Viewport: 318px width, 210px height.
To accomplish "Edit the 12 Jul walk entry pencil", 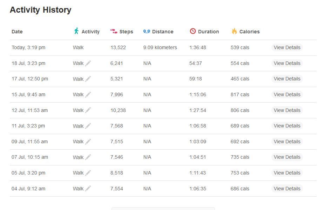I will click(x=88, y=110).
